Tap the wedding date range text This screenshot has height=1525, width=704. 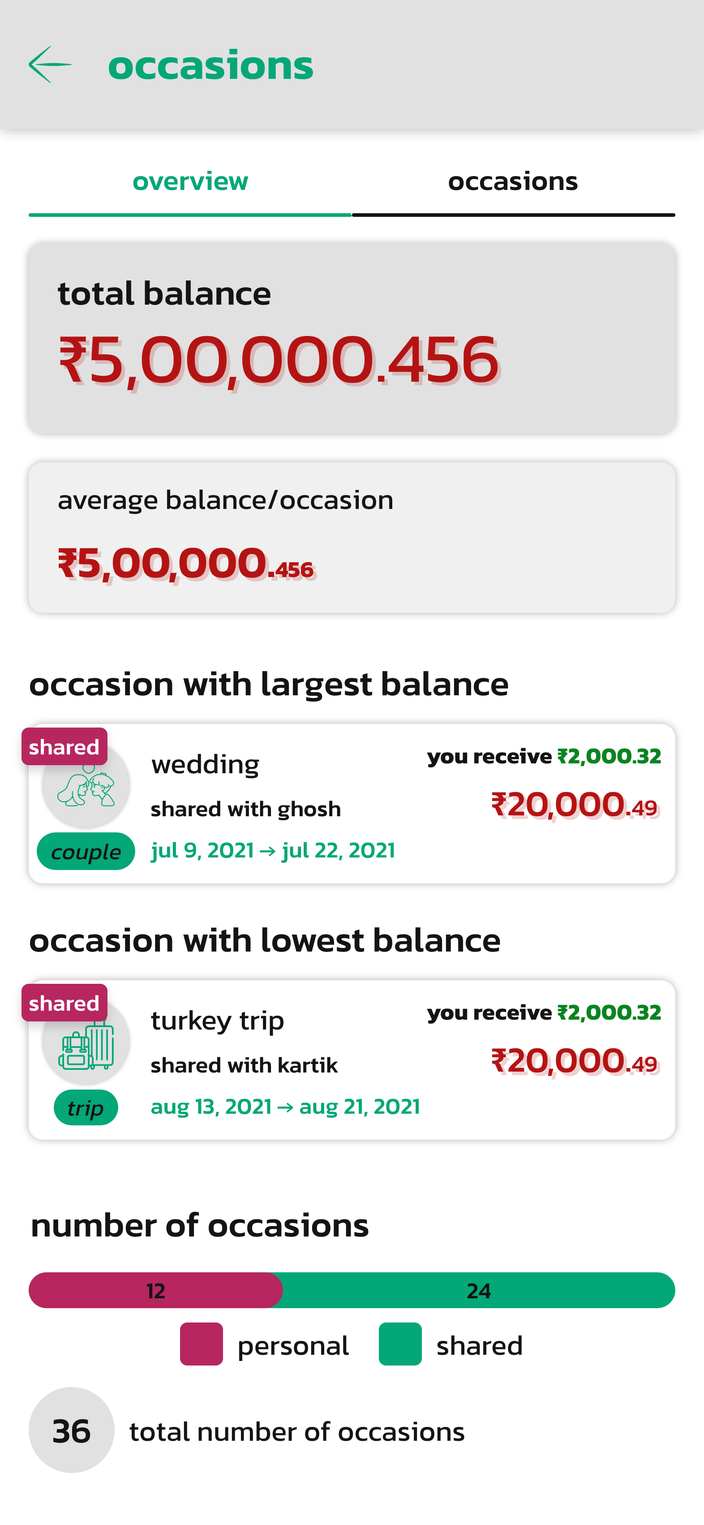tap(273, 851)
